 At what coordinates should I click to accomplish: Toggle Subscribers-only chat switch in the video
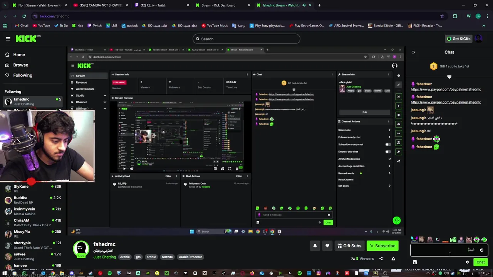tap(388, 145)
